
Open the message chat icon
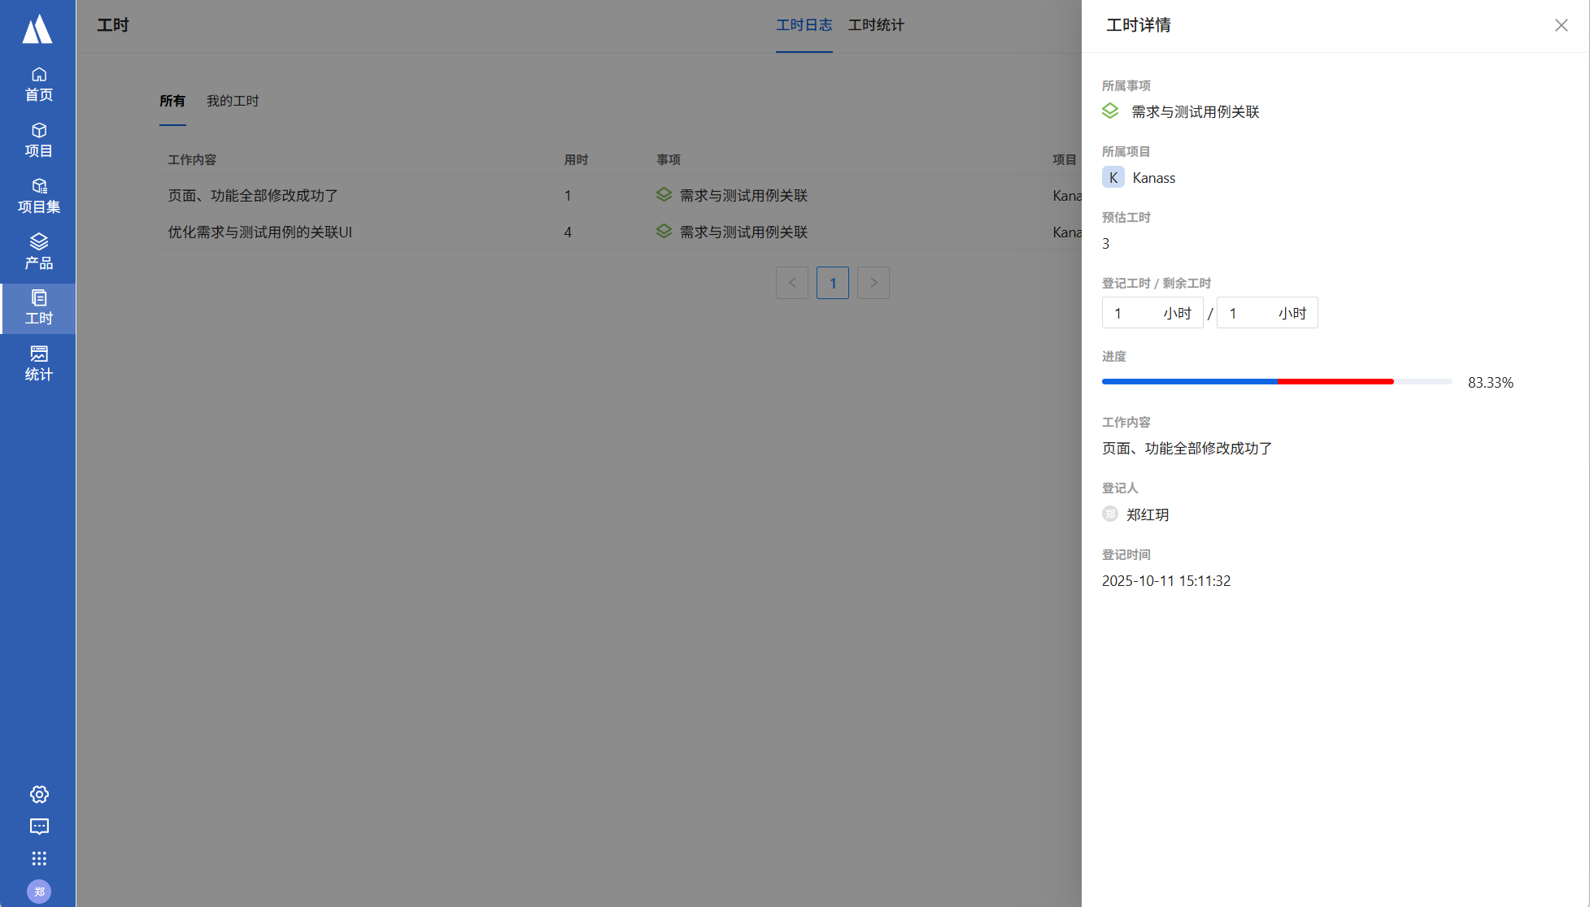39,827
